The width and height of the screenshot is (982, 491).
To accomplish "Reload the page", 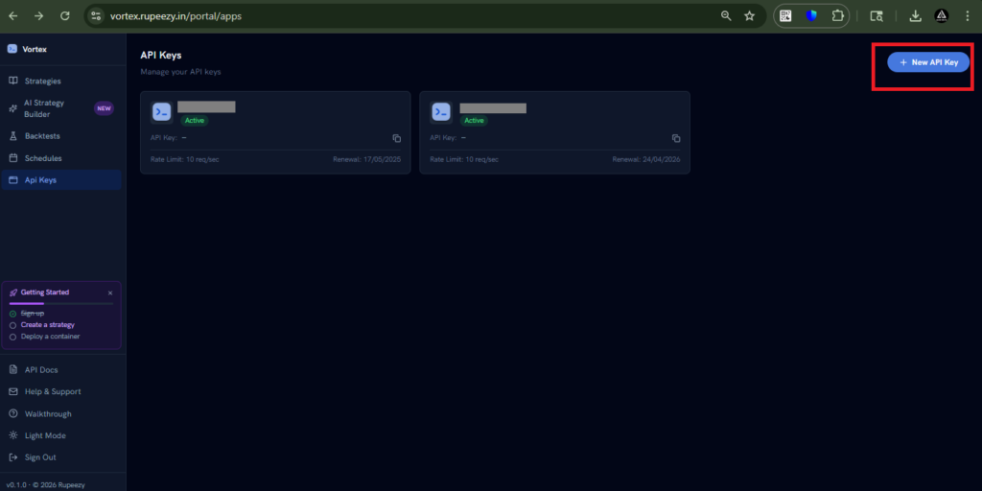I will (64, 16).
